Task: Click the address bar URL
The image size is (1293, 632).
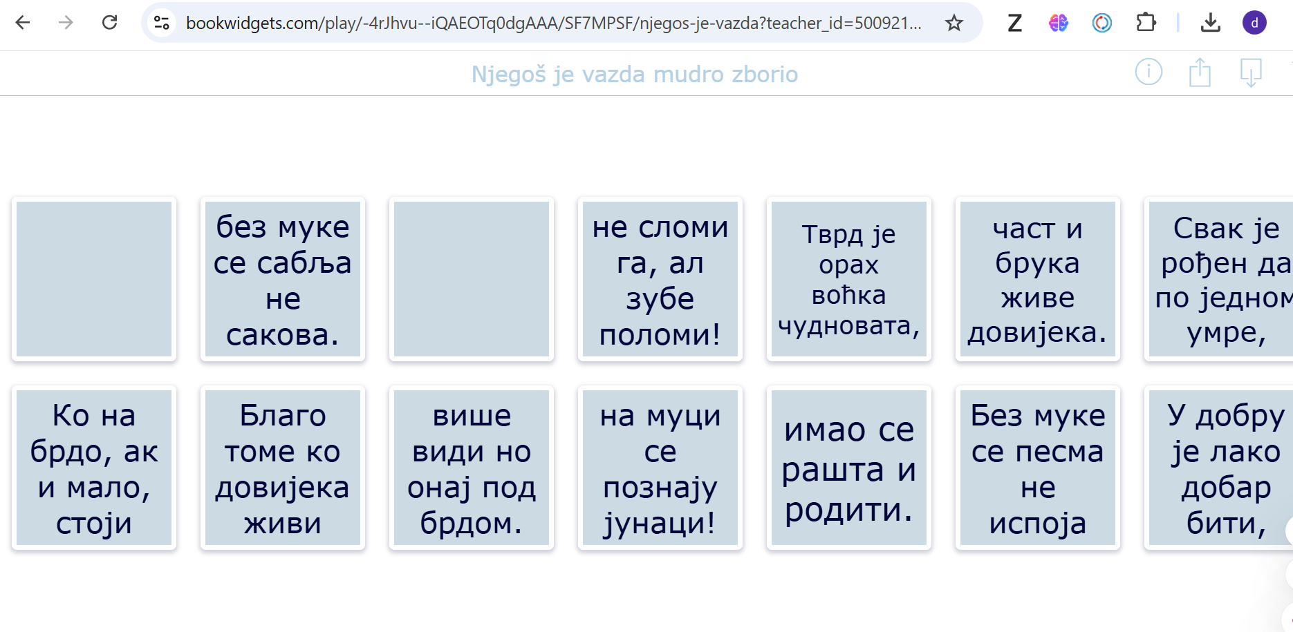Action: [553, 23]
